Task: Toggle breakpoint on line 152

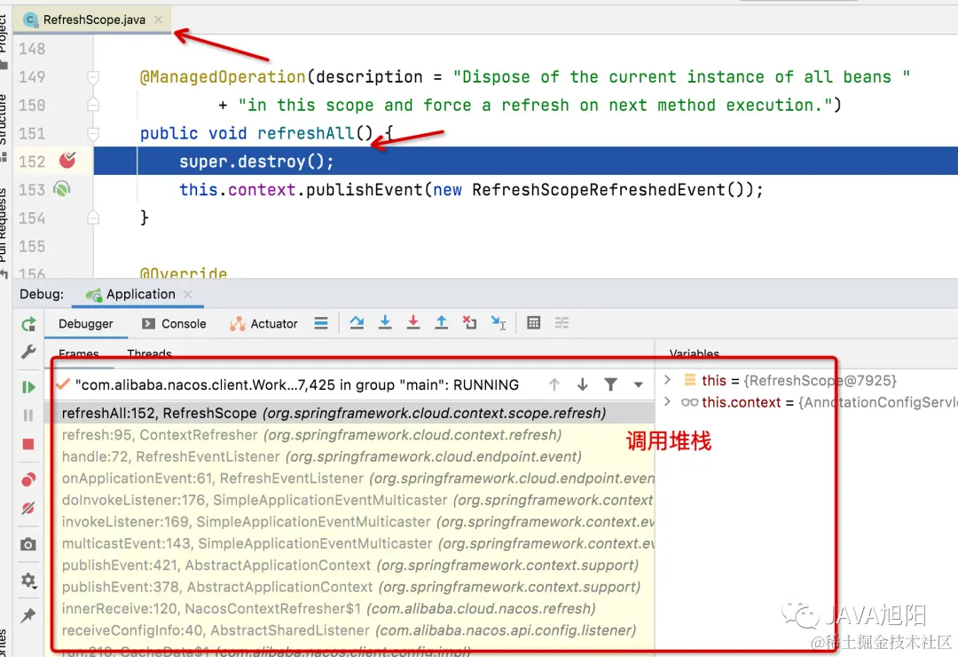Action: 67,161
